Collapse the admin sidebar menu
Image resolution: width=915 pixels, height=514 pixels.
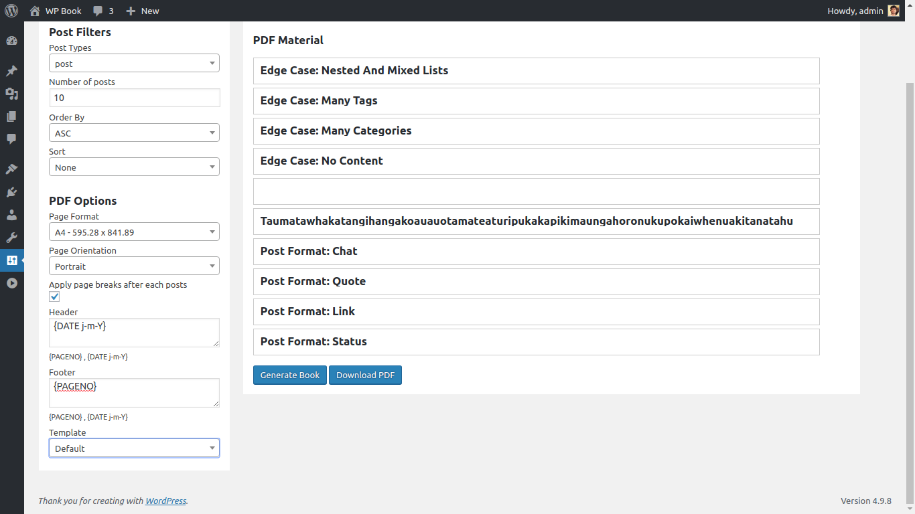(11, 283)
